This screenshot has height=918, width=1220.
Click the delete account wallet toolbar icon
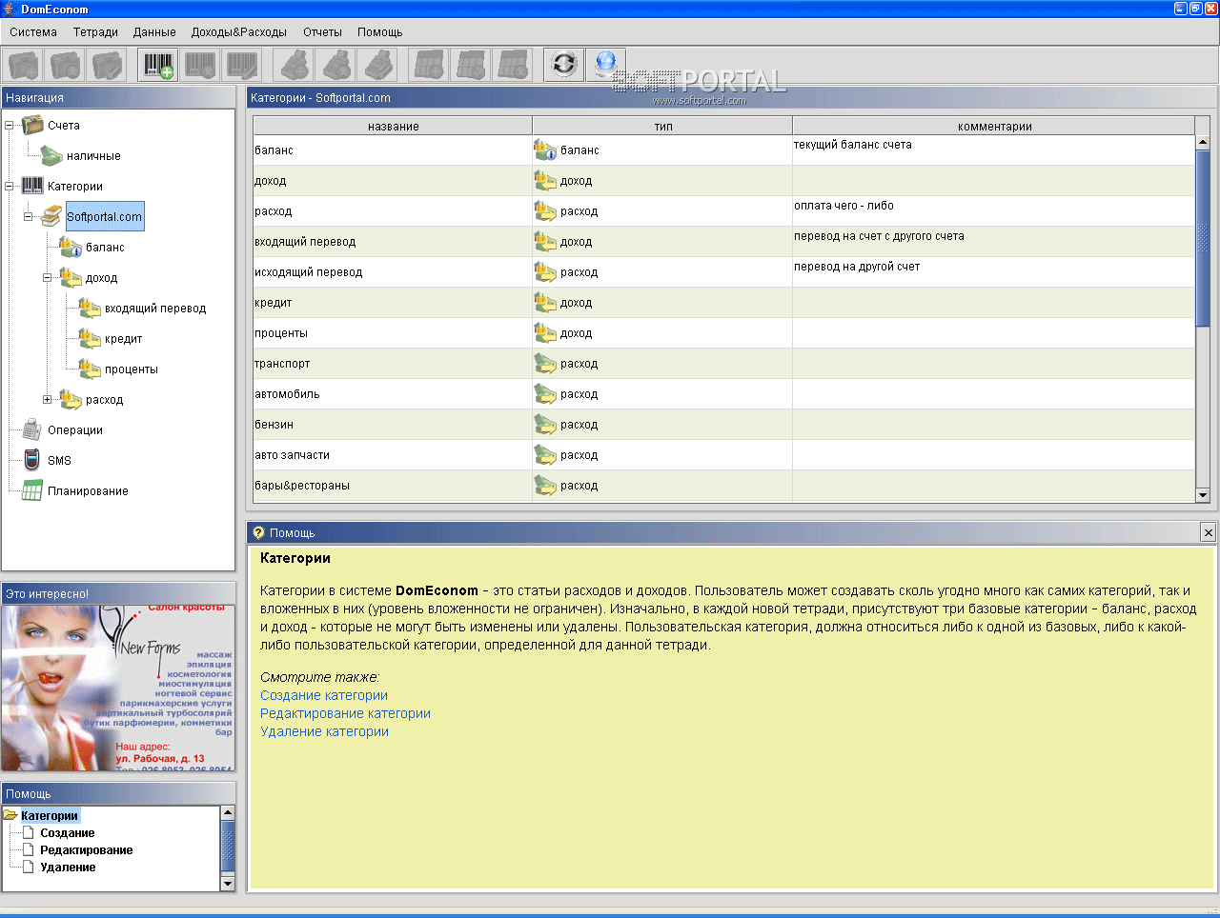point(65,65)
